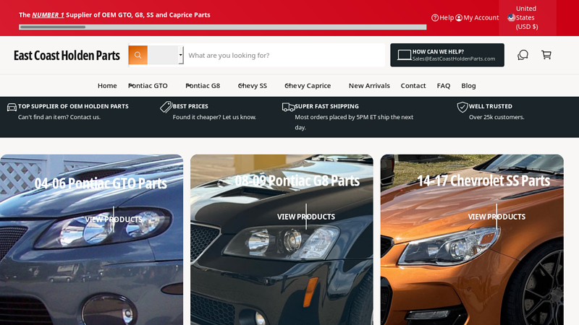Image resolution: width=579 pixels, height=325 pixels.
Task: Click the 'What are you looking for?' search field
Action: [x=282, y=55]
